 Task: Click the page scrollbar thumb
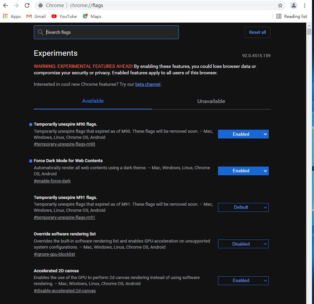[309, 32]
